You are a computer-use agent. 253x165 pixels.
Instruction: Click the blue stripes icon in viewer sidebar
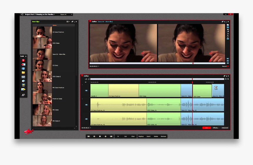pos(228,27)
